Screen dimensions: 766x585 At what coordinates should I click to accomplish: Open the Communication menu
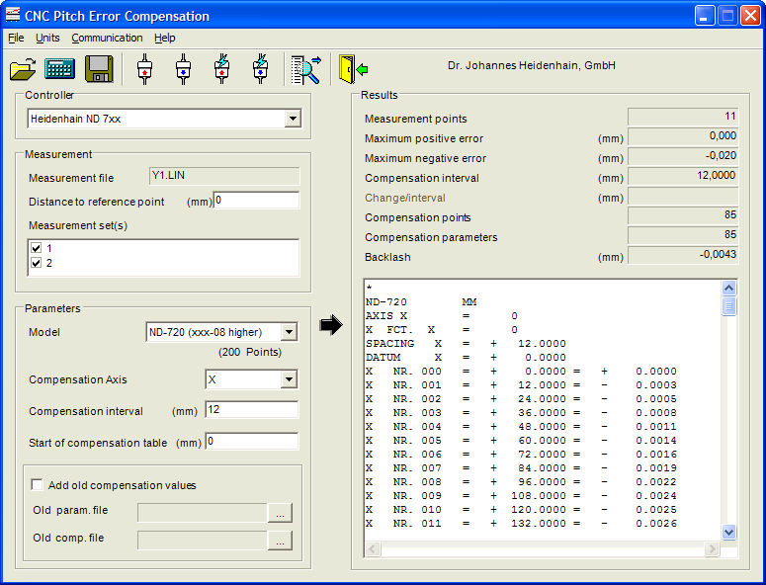(107, 38)
